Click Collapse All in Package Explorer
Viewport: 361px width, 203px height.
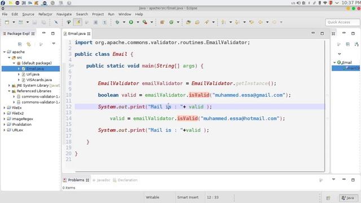pyautogui.click(x=20, y=44)
